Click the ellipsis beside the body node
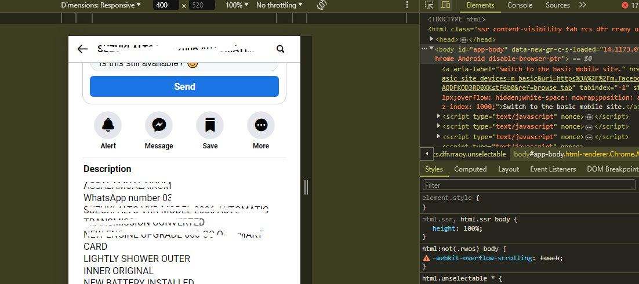Viewport: 639px width, 284px height. 424,49
